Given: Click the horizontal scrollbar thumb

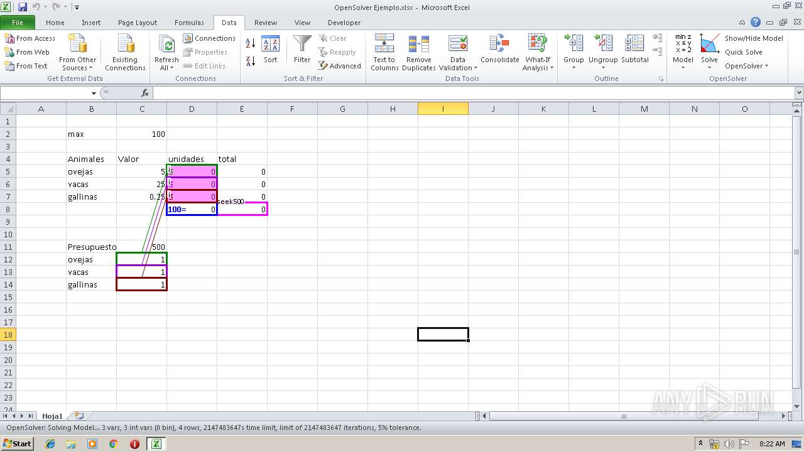Looking at the screenshot, I should click(x=624, y=416).
